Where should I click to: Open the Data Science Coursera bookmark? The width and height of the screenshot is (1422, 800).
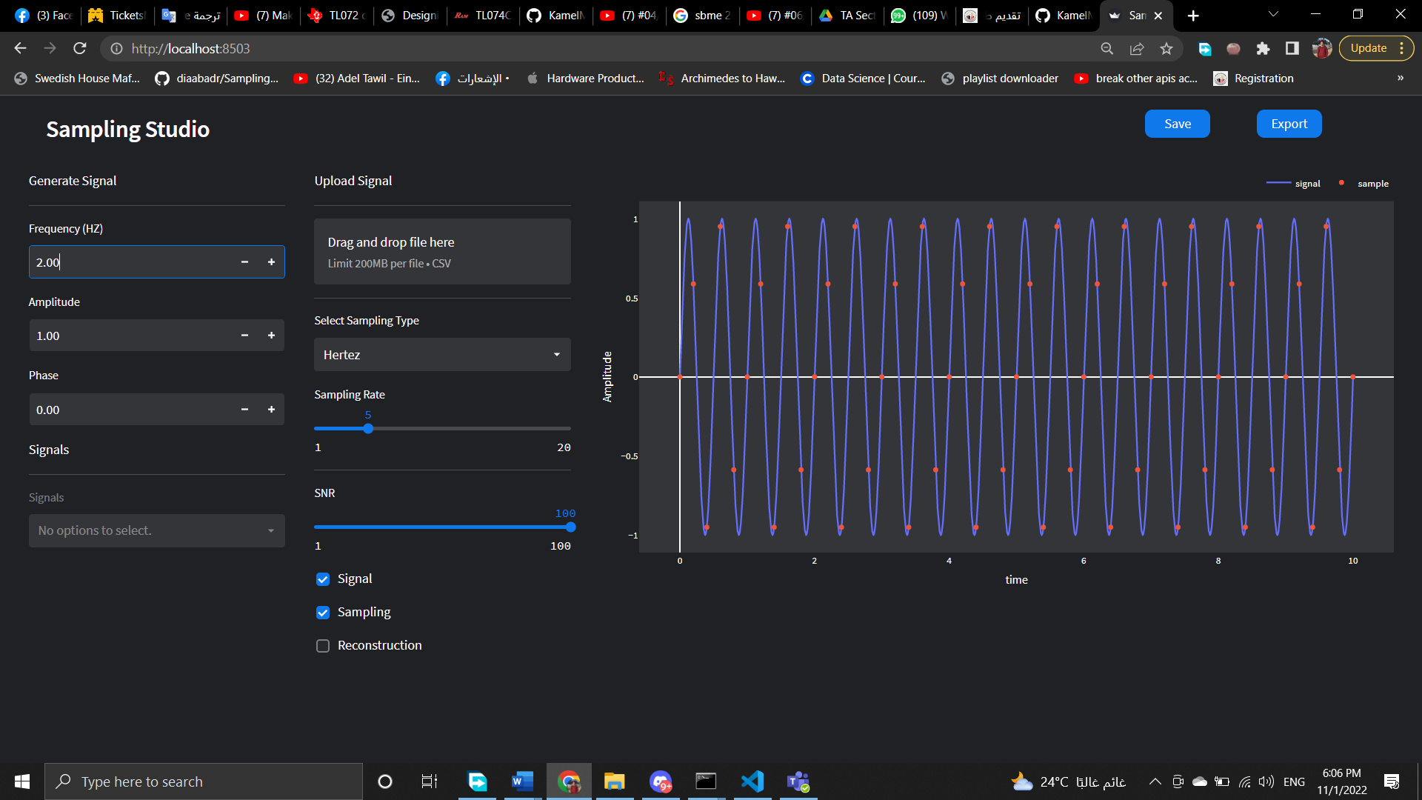[x=863, y=78]
